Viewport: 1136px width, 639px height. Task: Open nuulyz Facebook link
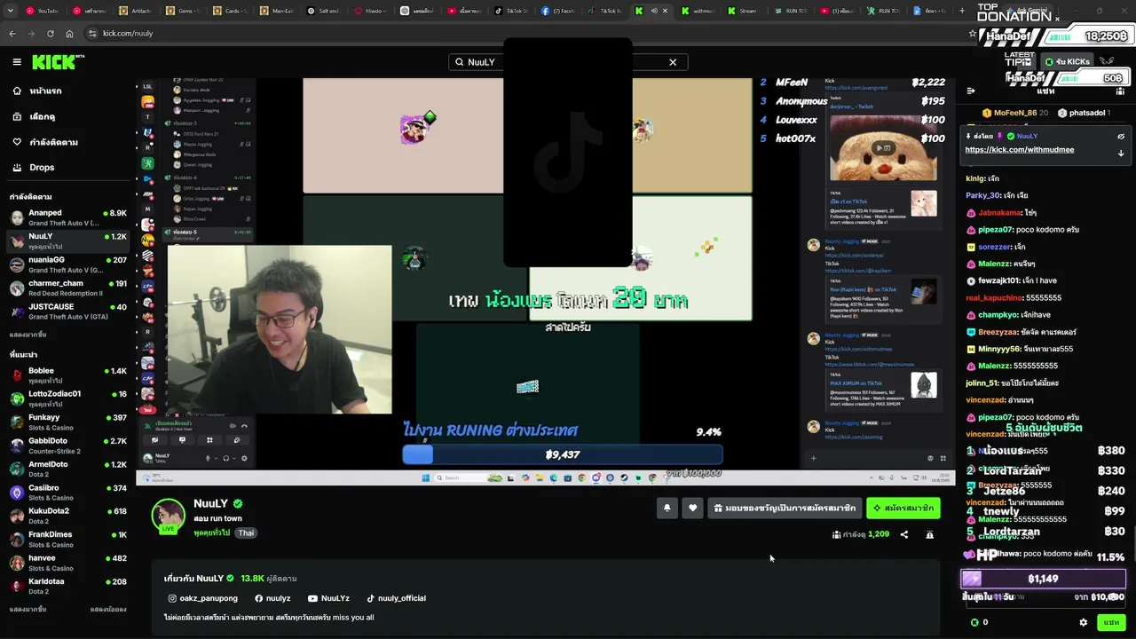point(272,598)
